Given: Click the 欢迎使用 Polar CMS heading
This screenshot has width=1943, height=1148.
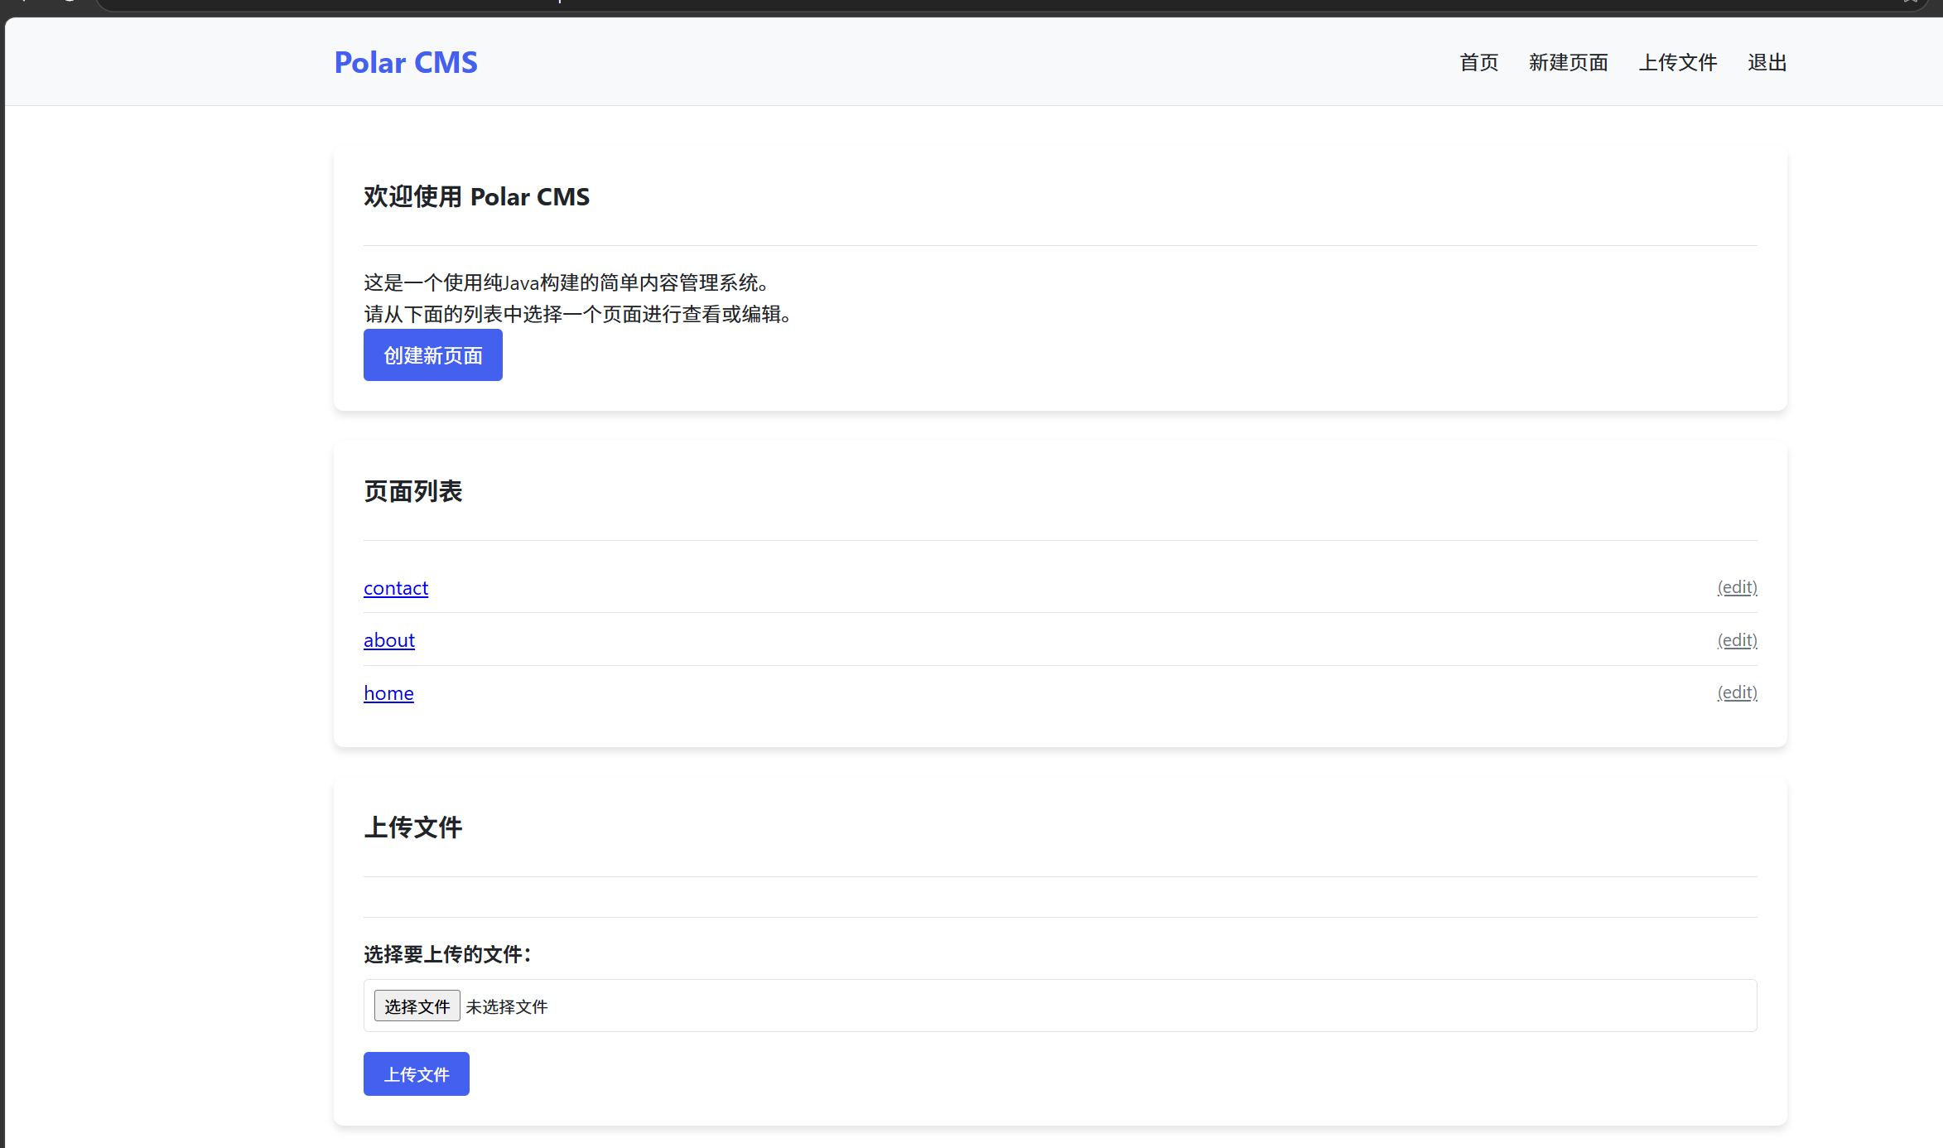Looking at the screenshot, I should click(x=476, y=196).
